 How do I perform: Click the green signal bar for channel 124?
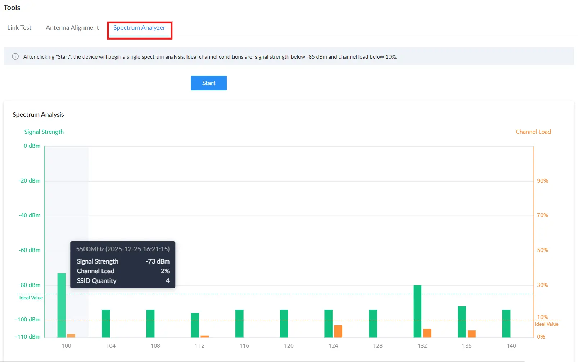[x=329, y=324]
